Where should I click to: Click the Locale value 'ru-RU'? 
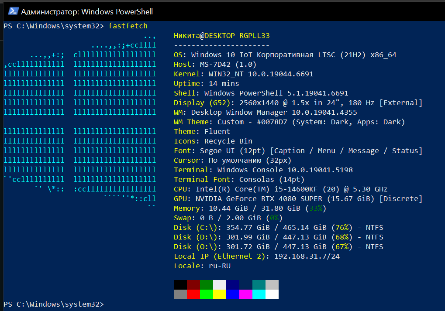[x=220, y=266]
